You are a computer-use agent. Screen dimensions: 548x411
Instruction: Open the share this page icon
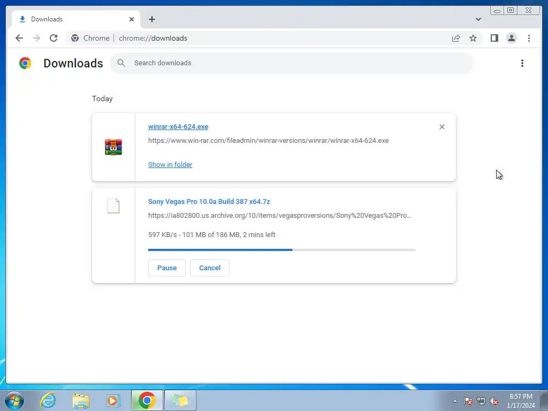pyautogui.click(x=456, y=38)
